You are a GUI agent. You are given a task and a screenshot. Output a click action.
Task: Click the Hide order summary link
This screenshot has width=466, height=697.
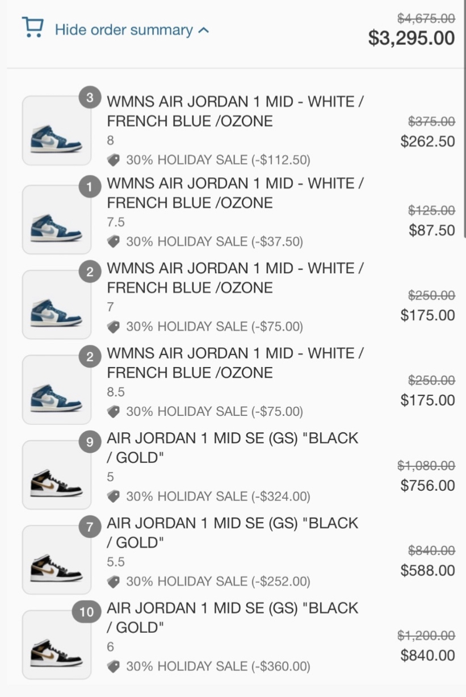tap(124, 30)
